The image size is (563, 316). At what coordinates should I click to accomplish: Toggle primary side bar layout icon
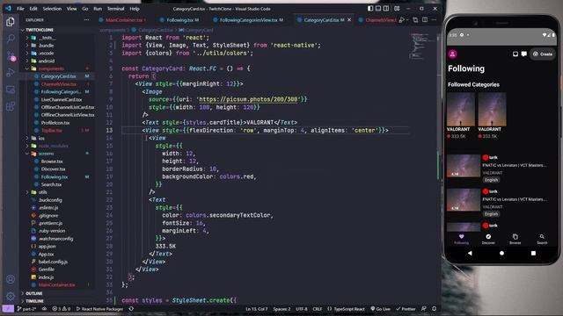370,9
